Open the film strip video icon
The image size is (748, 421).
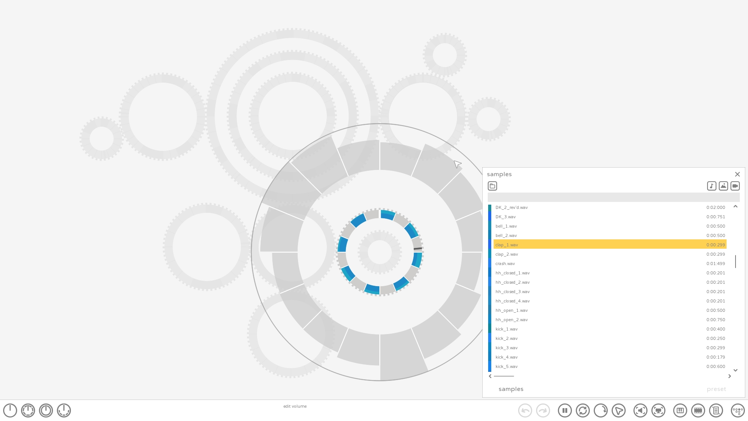point(698,410)
